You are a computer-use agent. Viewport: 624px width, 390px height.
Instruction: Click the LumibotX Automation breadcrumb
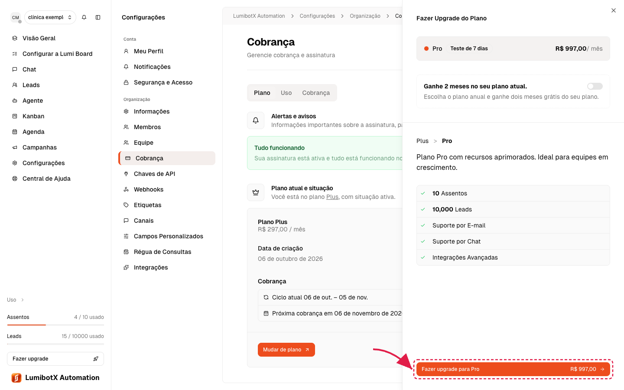pos(259,16)
